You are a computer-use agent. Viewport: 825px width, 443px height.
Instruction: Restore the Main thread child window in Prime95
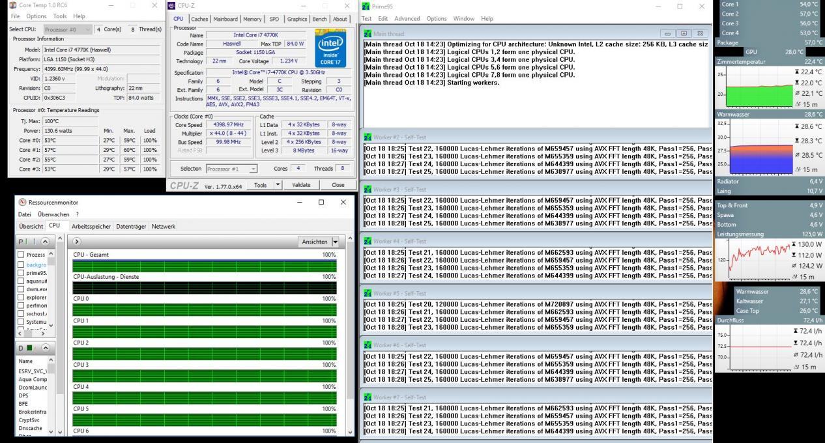684,34
